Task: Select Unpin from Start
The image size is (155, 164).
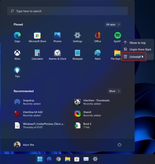Action: (137, 49)
